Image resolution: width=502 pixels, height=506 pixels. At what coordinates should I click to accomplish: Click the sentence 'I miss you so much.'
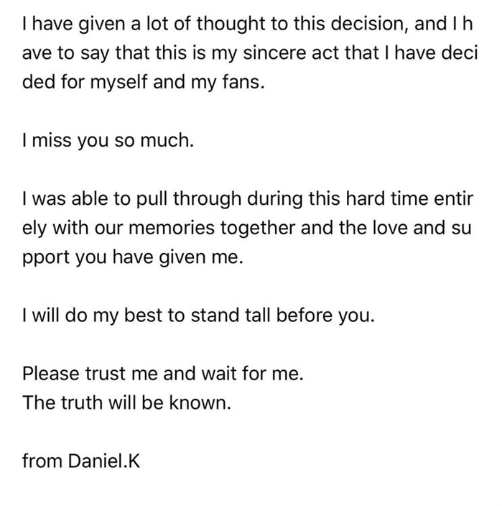click(108, 141)
